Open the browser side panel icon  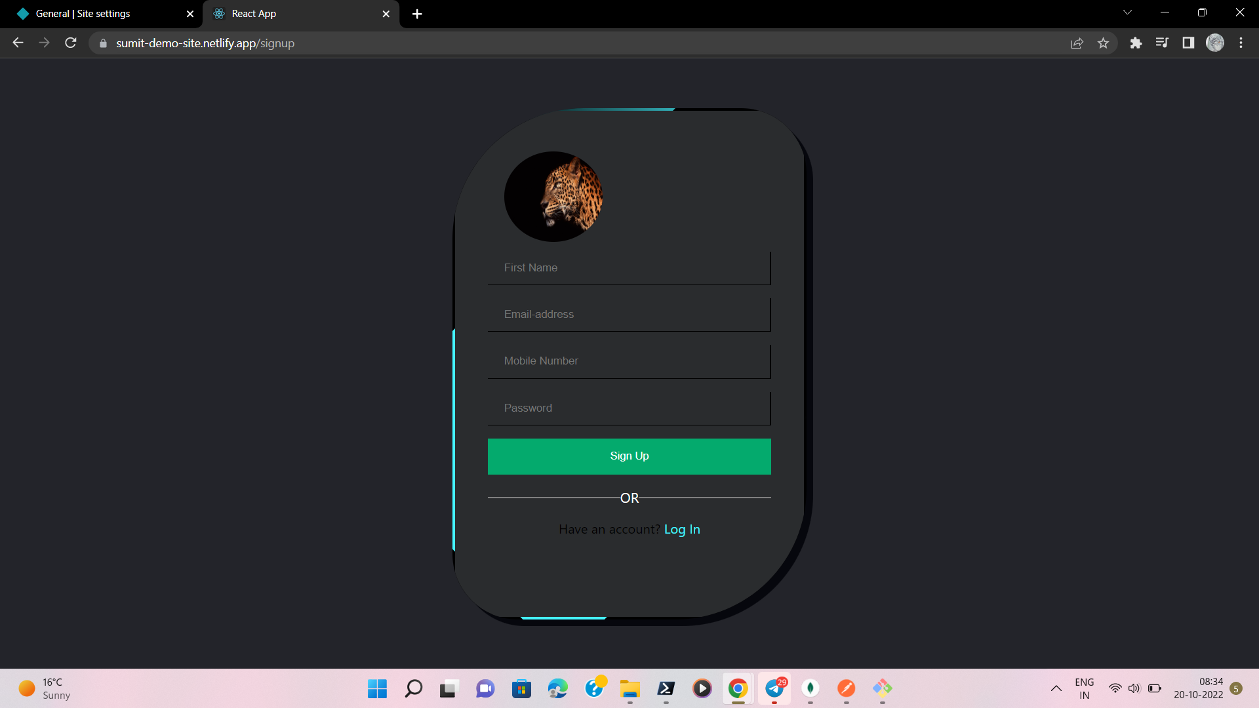tap(1189, 43)
